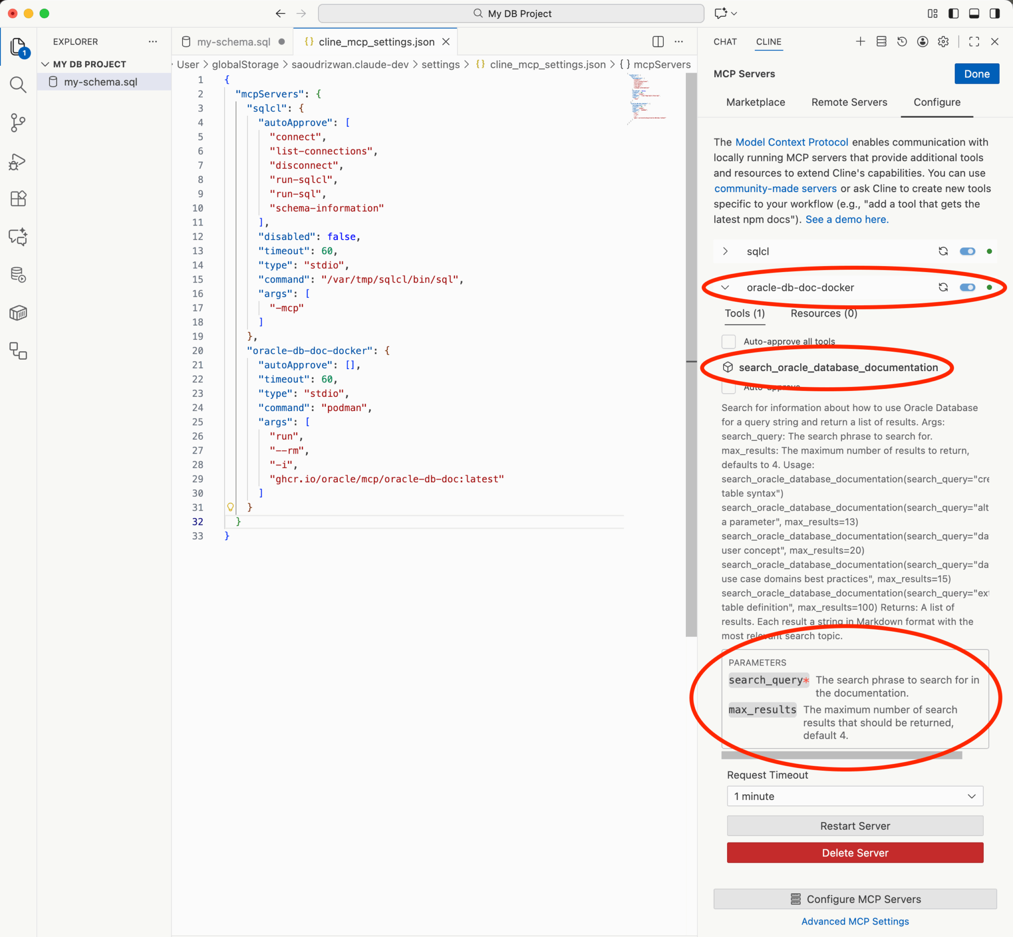Open Cline task history icon

pos(902,42)
